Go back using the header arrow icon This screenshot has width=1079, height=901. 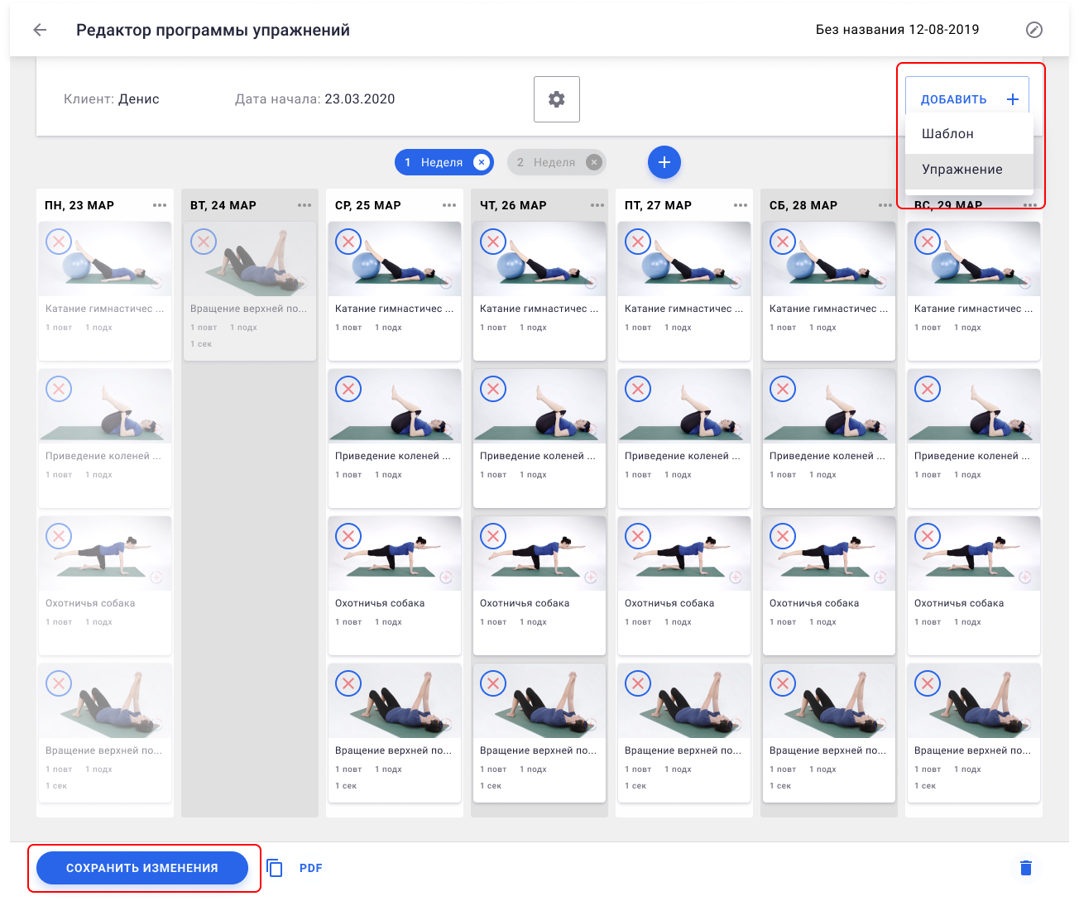[40, 30]
